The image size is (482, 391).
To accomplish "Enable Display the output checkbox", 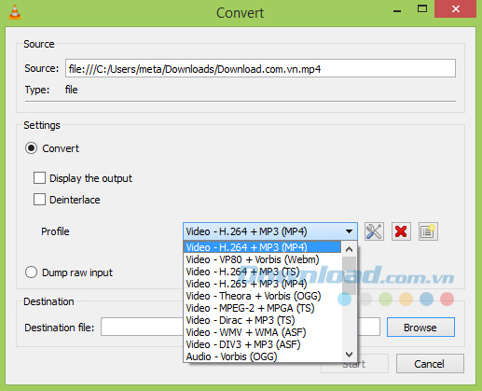I will point(39,178).
